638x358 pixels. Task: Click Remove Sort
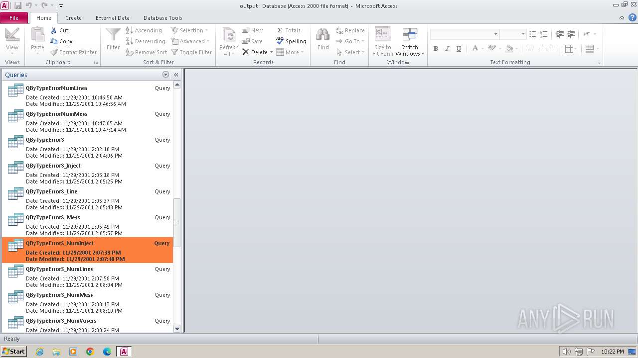147,52
